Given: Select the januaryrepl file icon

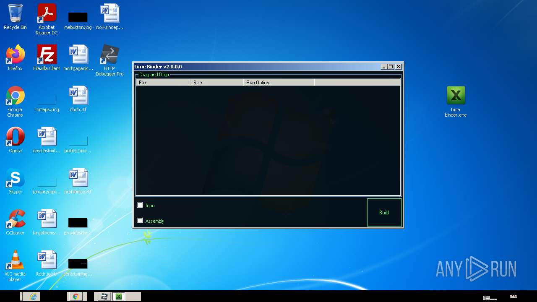Looking at the screenshot, I should [47, 185].
